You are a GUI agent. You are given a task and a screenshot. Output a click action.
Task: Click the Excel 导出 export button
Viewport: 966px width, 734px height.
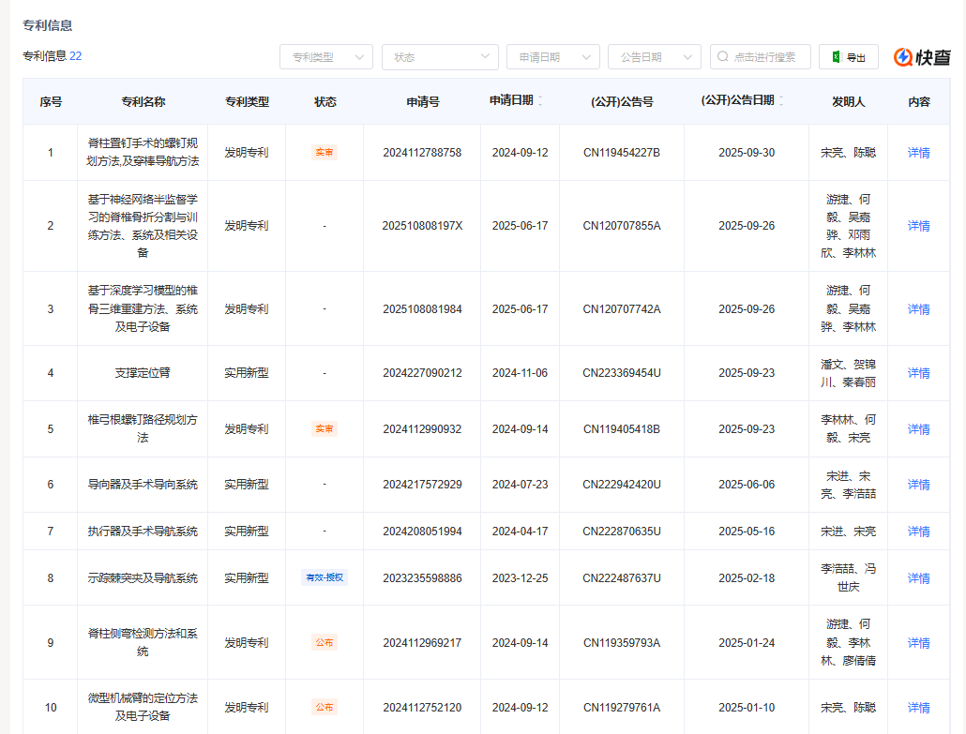pos(848,57)
